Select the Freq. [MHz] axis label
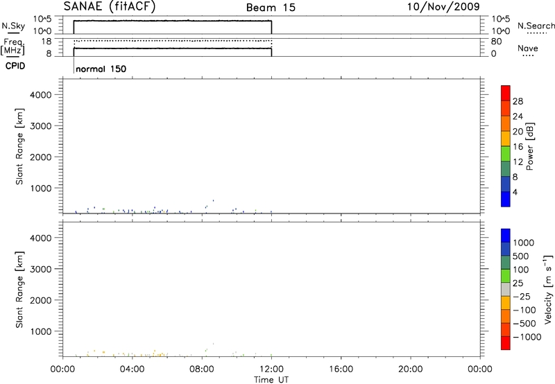555x384 pixels. [13, 46]
